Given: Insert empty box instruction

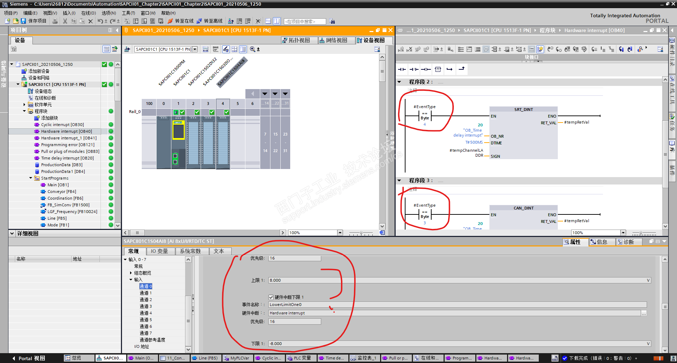Looking at the screenshot, I should coord(438,69).
